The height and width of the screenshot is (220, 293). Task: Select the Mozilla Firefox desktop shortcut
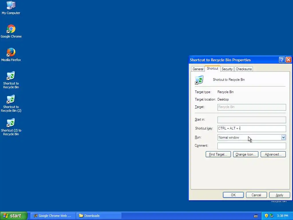11,55
